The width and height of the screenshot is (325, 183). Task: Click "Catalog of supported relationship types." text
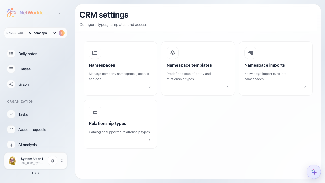tap(120, 132)
